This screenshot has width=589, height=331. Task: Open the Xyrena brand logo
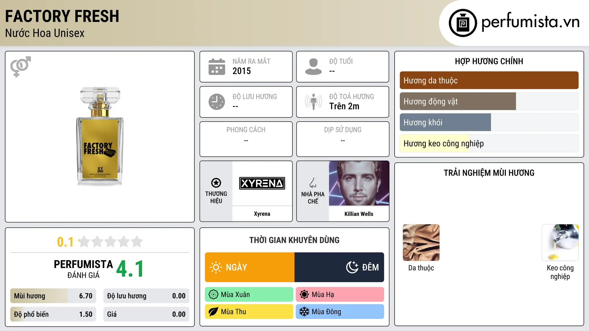tap(262, 183)
